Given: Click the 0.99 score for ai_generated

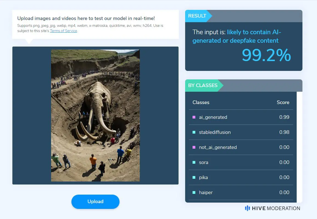Looking at the screenshot, I should tap(284, 117).
